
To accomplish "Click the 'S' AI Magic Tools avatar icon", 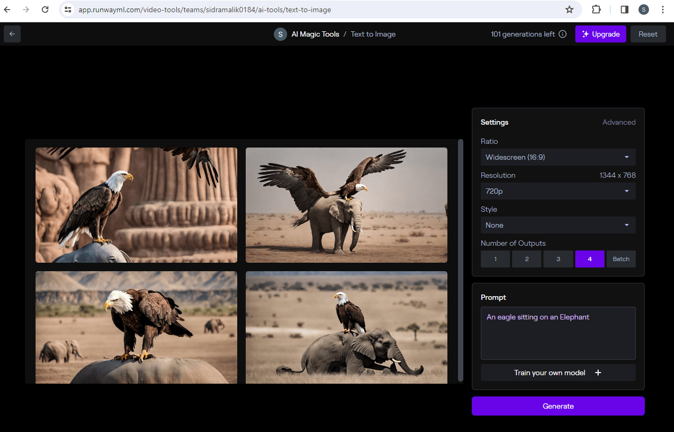I will tap(280, 34).
